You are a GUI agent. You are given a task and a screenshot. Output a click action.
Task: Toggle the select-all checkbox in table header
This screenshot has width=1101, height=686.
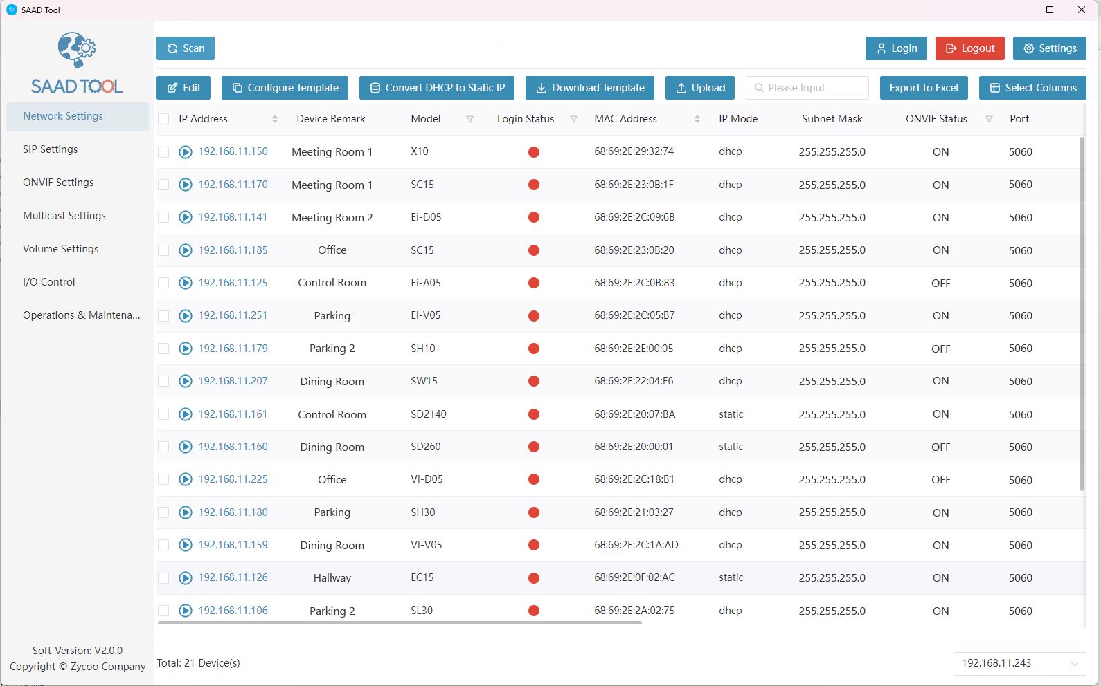coord(163,119)
